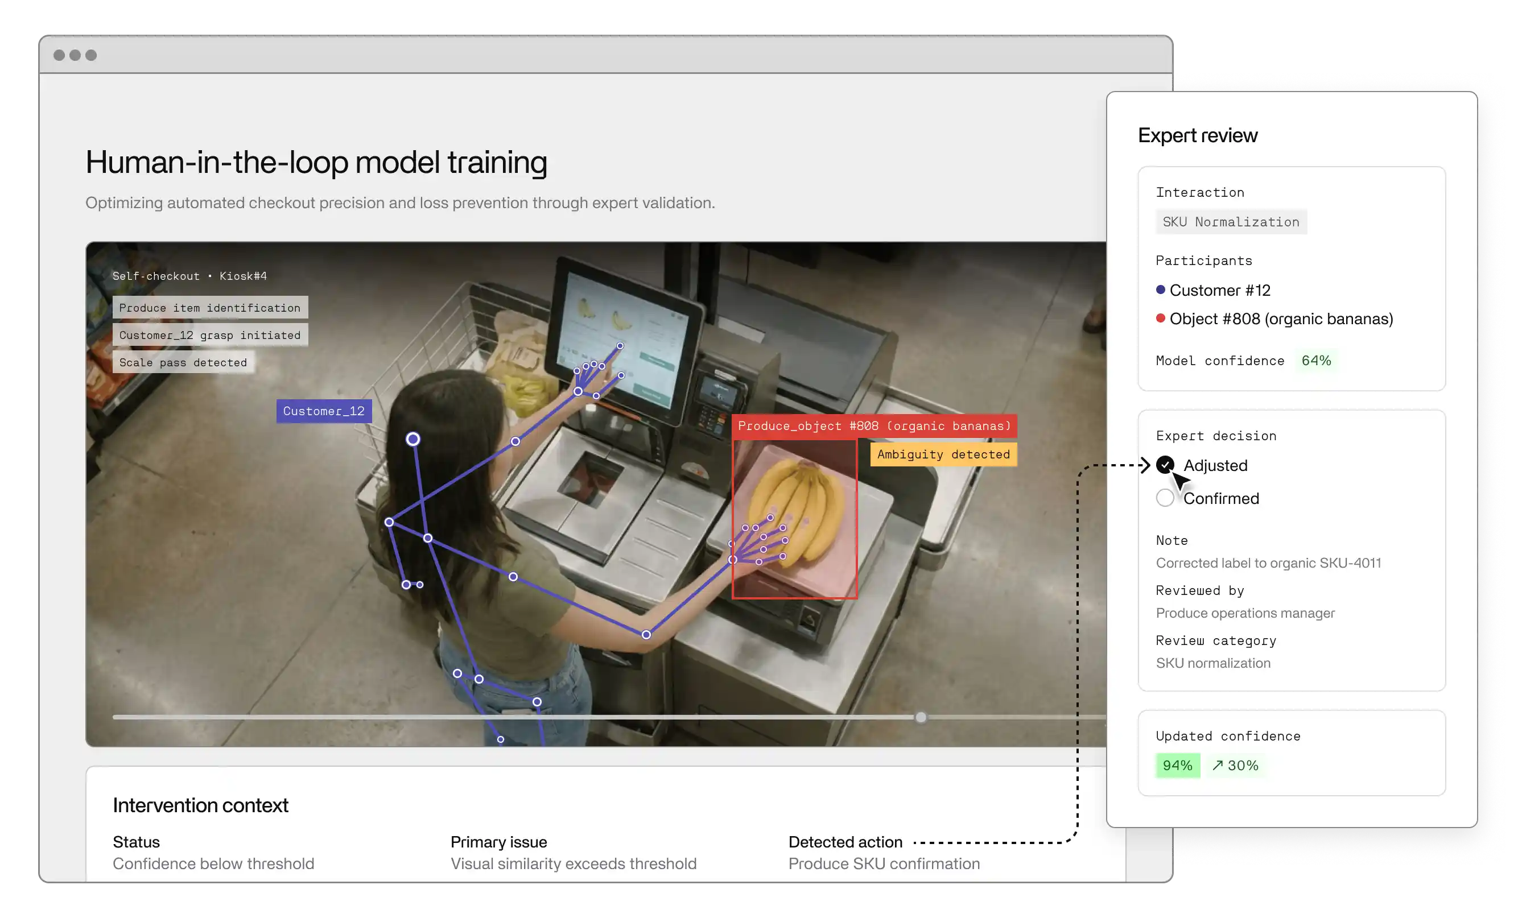Click the red dot beside Object #808
Viewport: 1518px width, 918px height.
(x=1160, y=319)
